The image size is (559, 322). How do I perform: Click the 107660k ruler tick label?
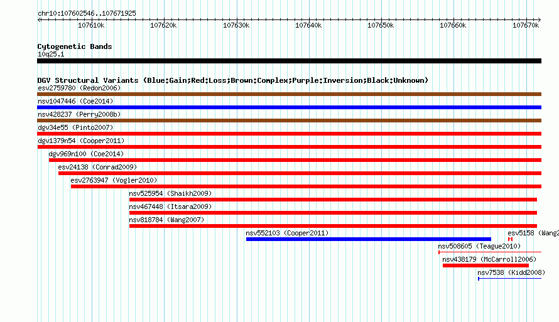coord(453,25)
